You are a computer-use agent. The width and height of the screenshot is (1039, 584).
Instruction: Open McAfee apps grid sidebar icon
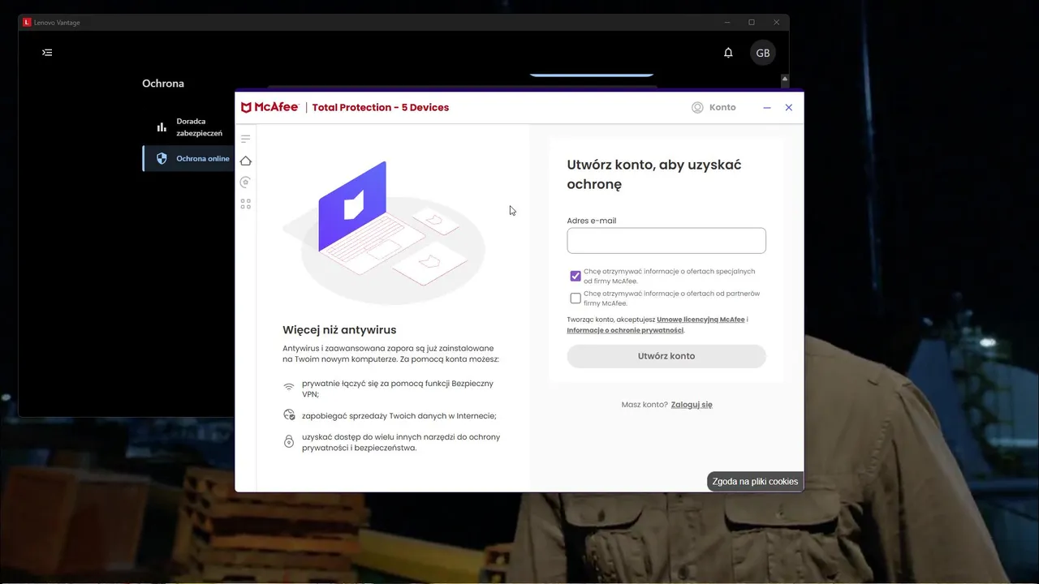pos(246,204)
